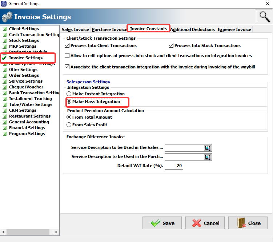This screenshot has width=273, height=242.
Task: Select Make Mass Integration radio button
Action: click(x=69, y=102)
